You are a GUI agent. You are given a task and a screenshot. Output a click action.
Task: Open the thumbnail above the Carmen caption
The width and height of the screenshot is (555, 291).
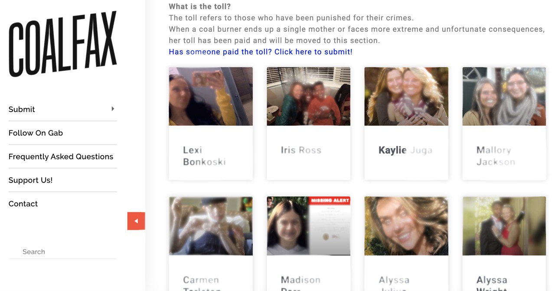coord(211,226)
